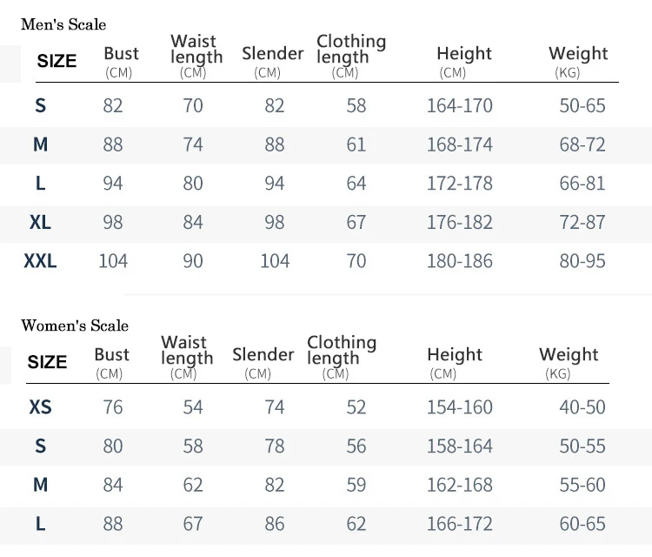Click the men's height value 172-178
This screenshot has height=557, width=652.
(460, 183)
